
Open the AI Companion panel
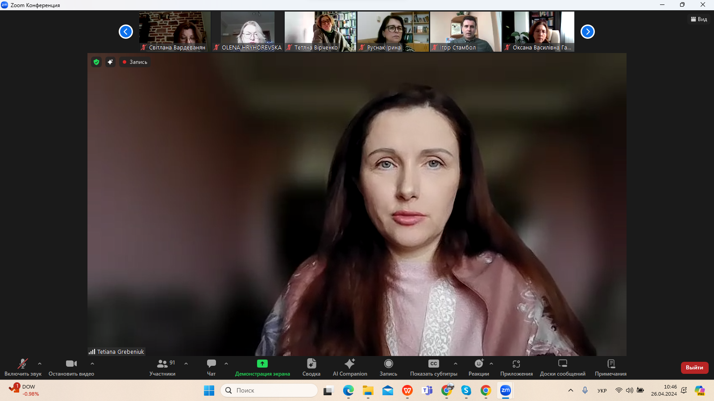(350, 367)
